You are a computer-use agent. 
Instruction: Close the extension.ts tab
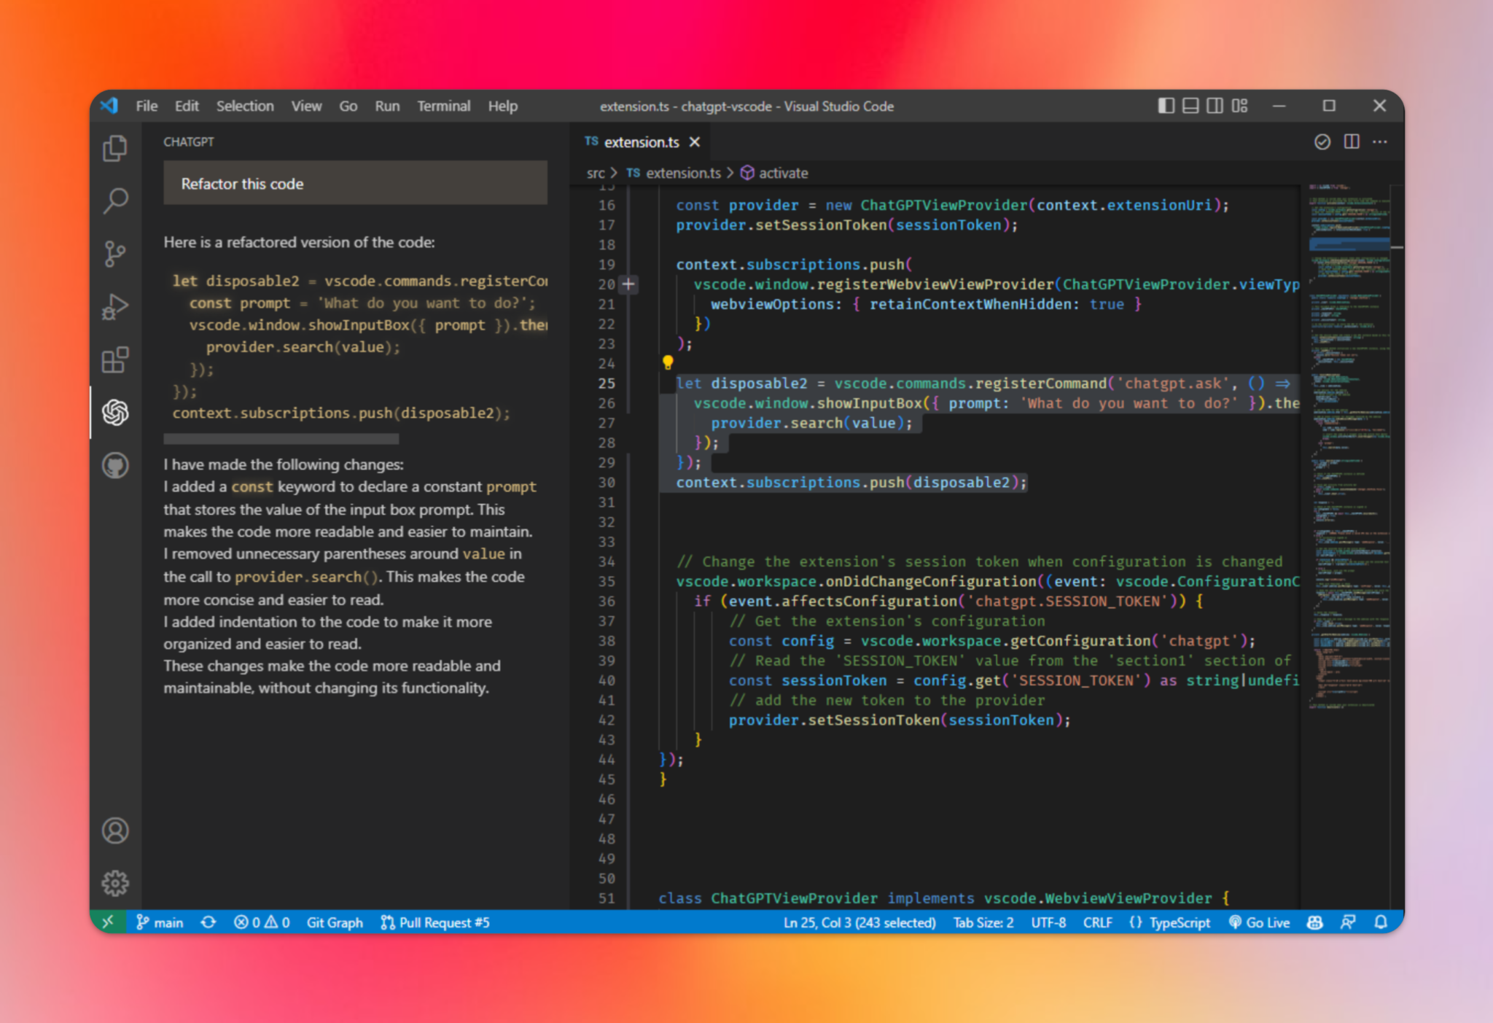(695, 142)
